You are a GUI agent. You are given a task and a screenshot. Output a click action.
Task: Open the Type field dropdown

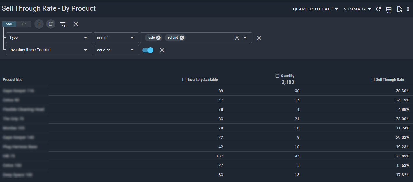point(49,38)
